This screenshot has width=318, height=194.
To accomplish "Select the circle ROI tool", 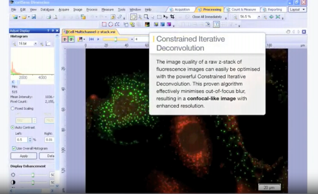I will pyautogui.click(x=110, y=25).
